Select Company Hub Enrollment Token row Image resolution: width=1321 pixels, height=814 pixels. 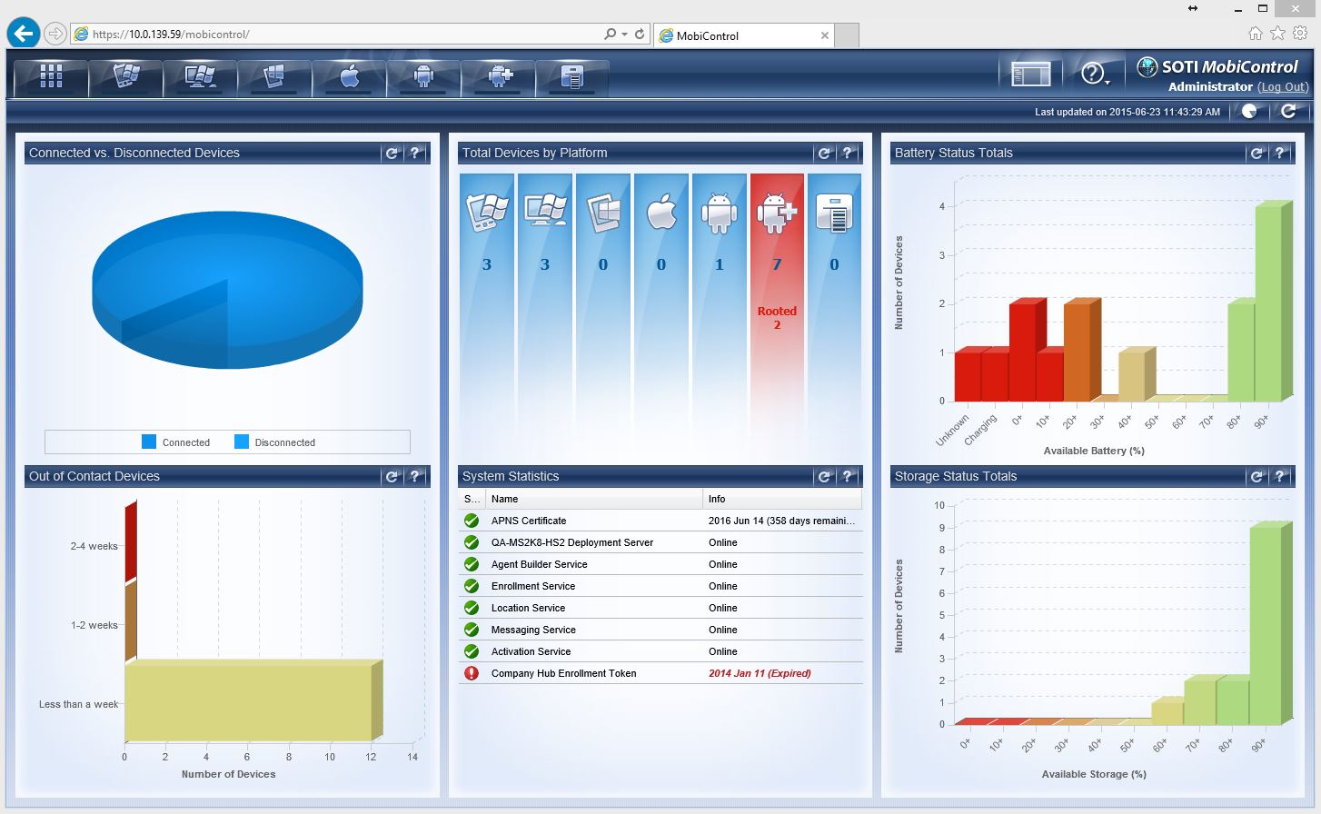point(660,673)
